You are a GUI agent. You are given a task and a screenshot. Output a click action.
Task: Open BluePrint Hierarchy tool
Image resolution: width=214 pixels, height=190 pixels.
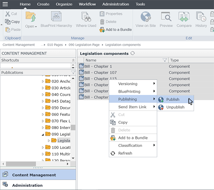[x=56, y=20]
